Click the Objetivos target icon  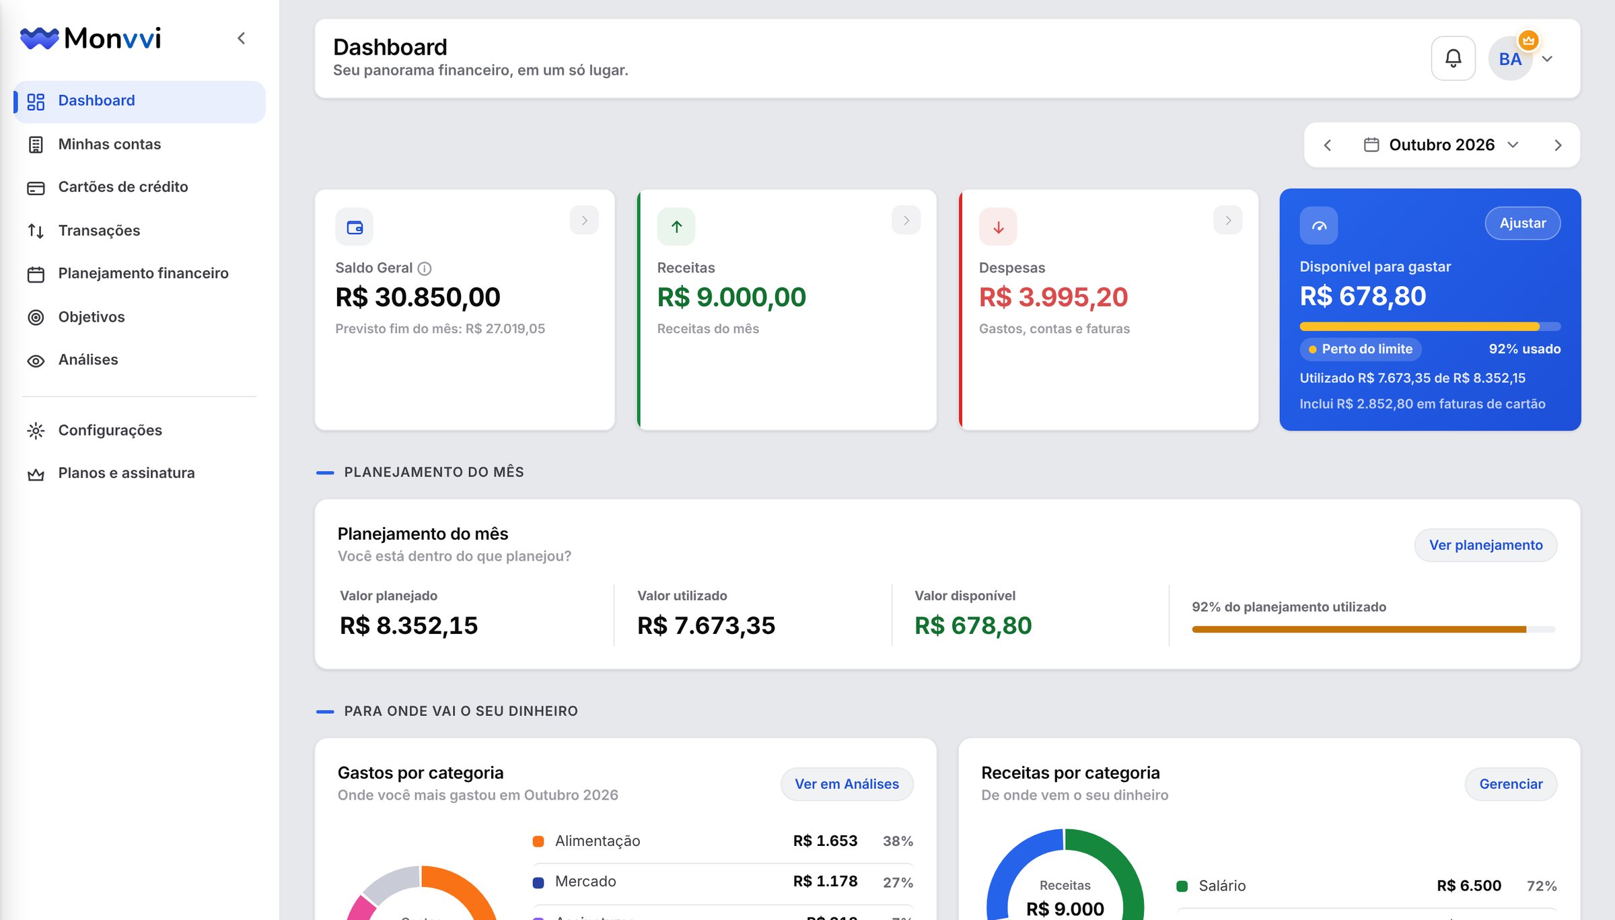[36, 317]
